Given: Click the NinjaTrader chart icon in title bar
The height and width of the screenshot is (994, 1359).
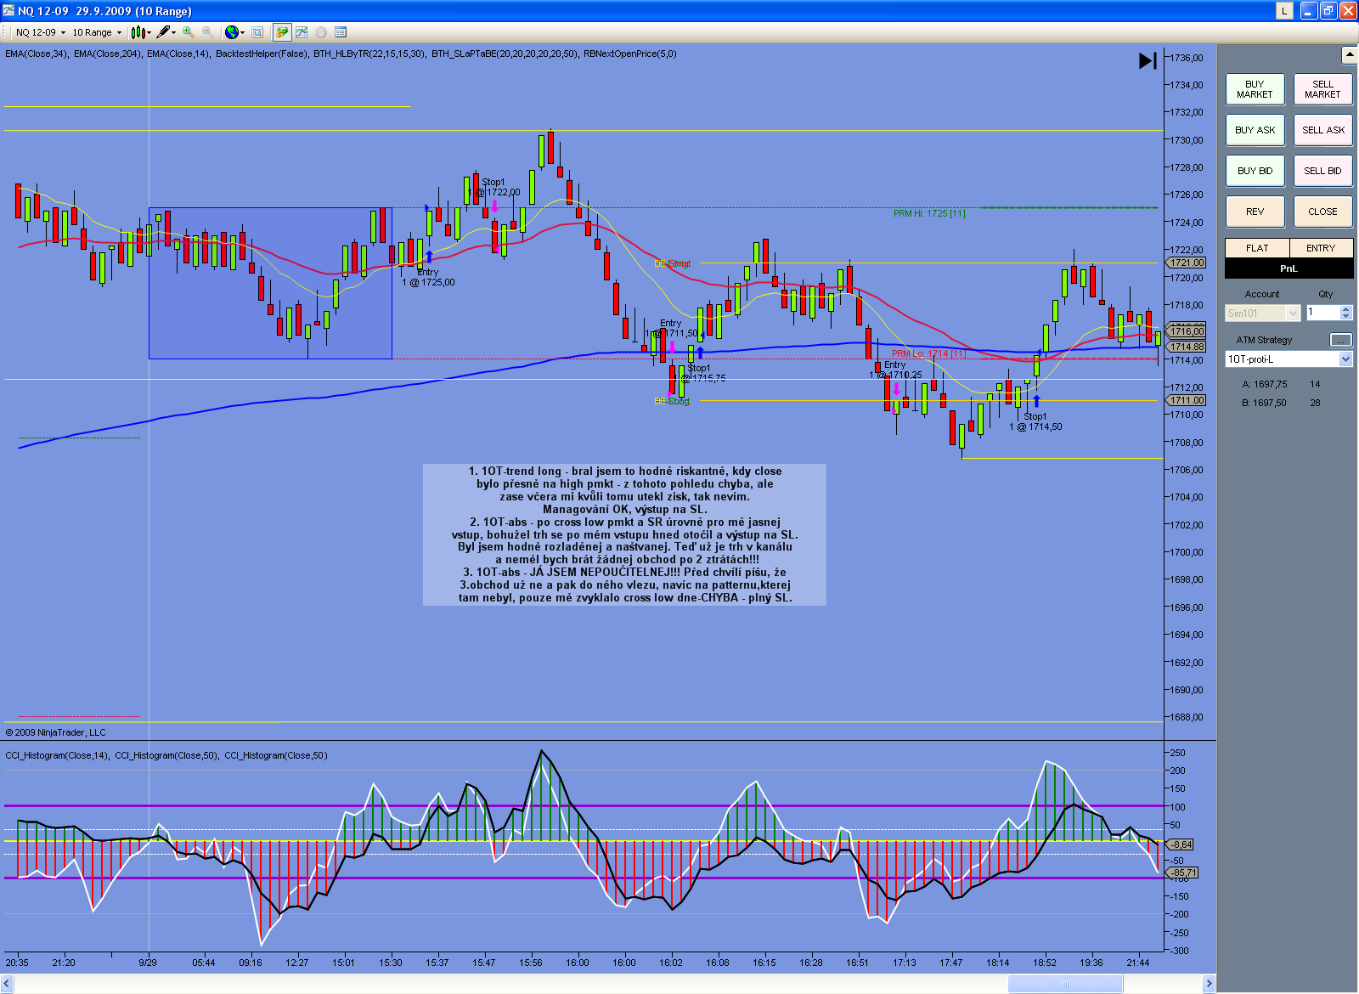Looking at the screenshot, I should pos(8,10).
